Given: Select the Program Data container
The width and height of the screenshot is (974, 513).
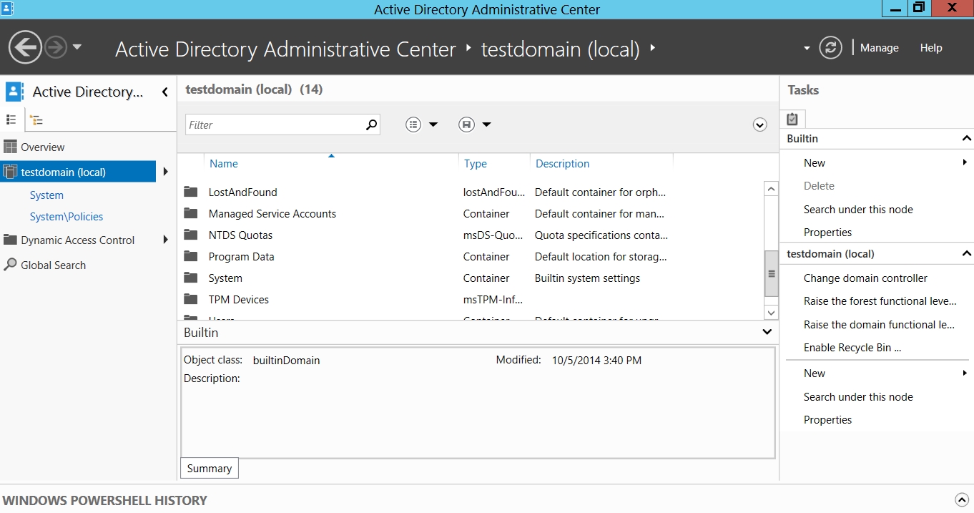Looking at the screenshot, I should tap(471, 256).
